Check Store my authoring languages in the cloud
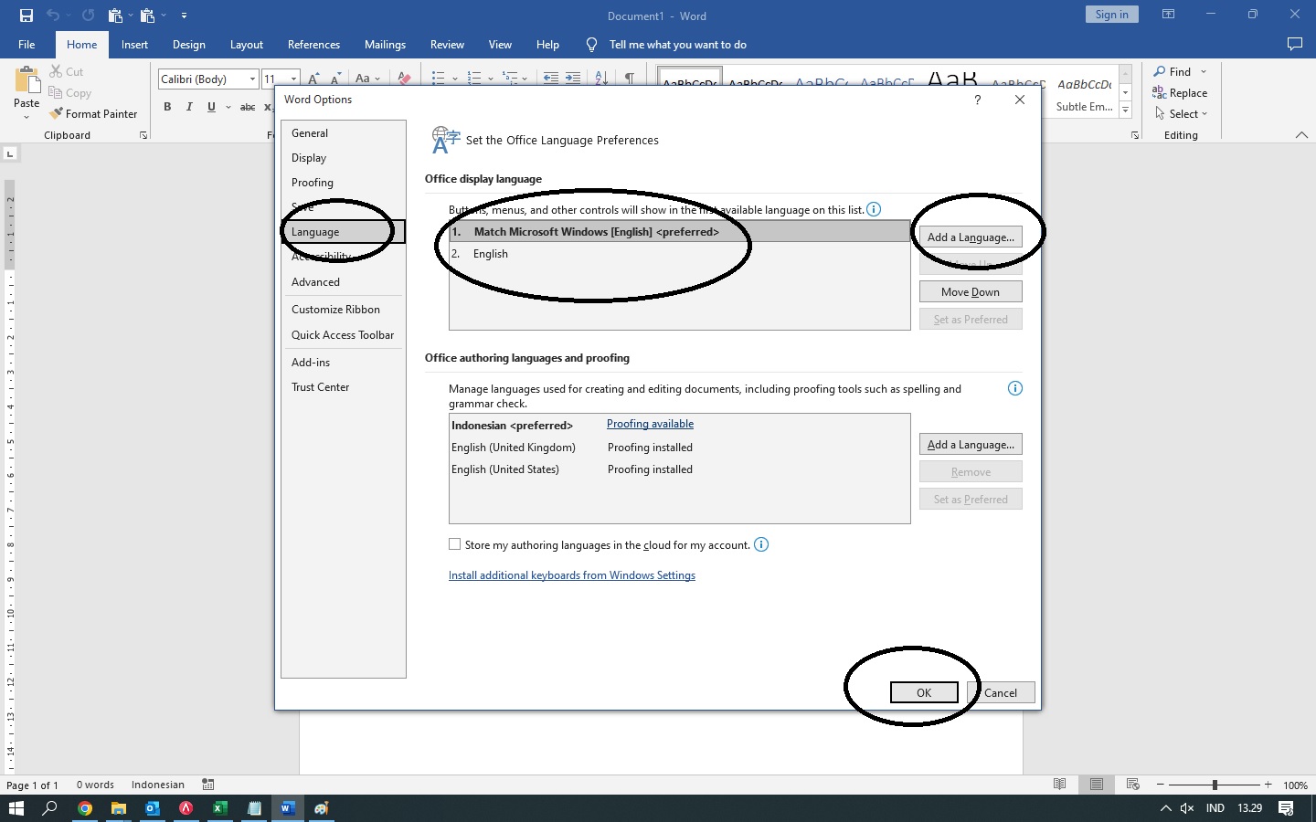This screenshot has width=1316, height=822. [454, 544]
